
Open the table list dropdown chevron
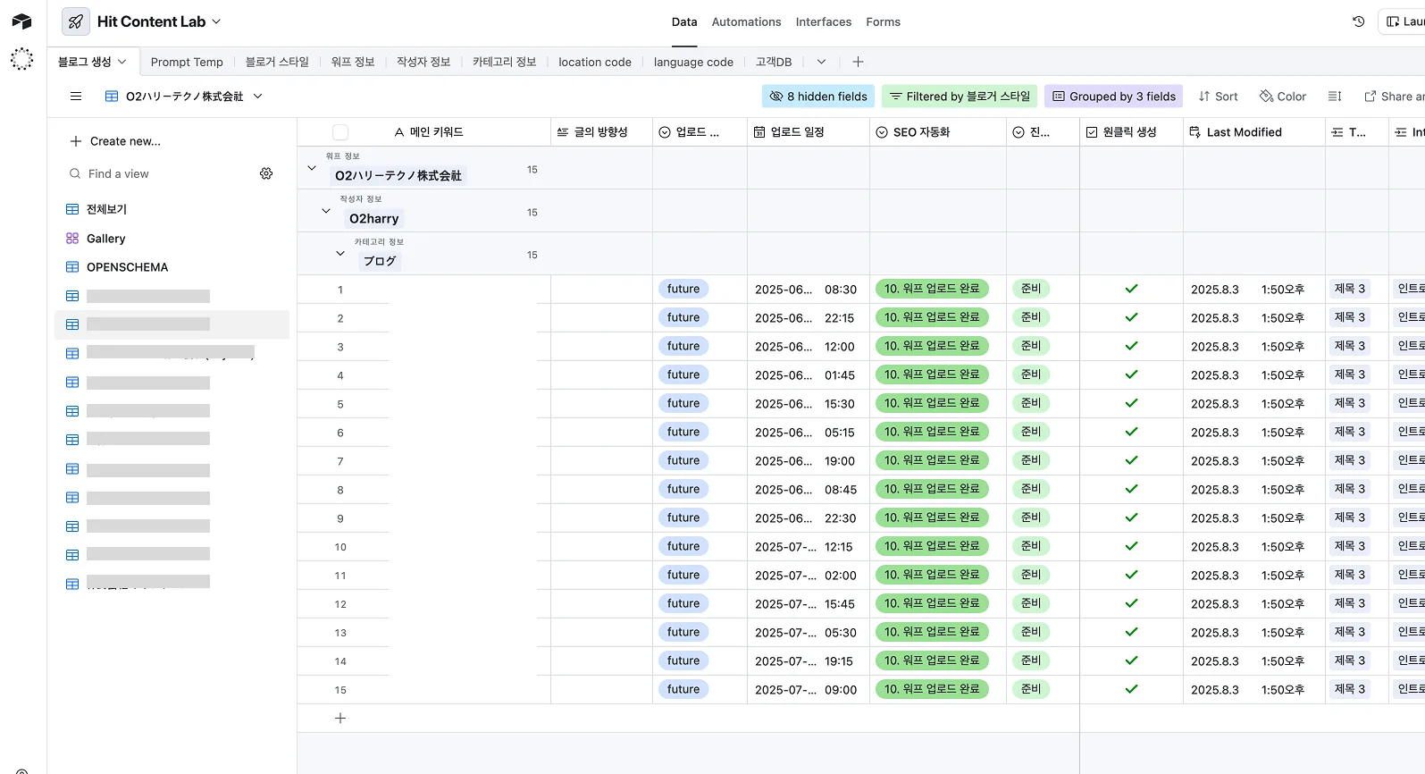tap(821, 62)
